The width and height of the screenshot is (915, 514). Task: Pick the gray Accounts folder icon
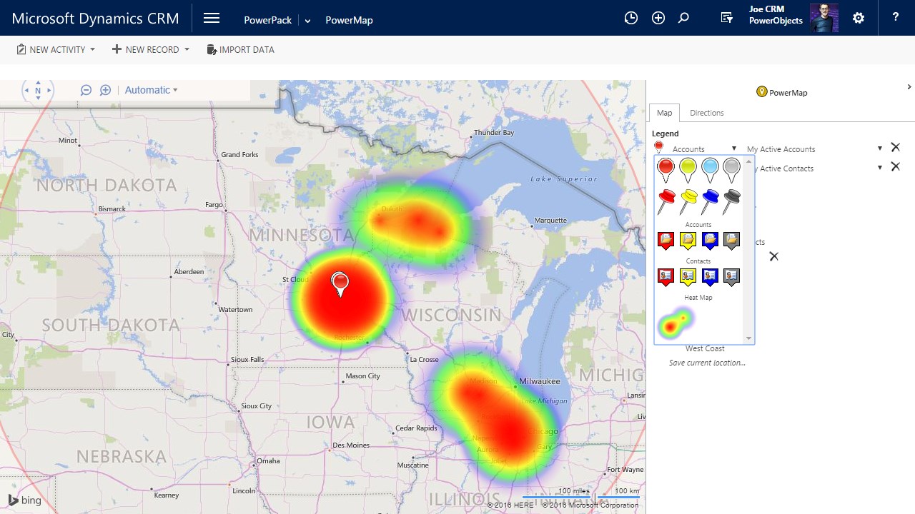pyautogui.click(x=731, y=241)
